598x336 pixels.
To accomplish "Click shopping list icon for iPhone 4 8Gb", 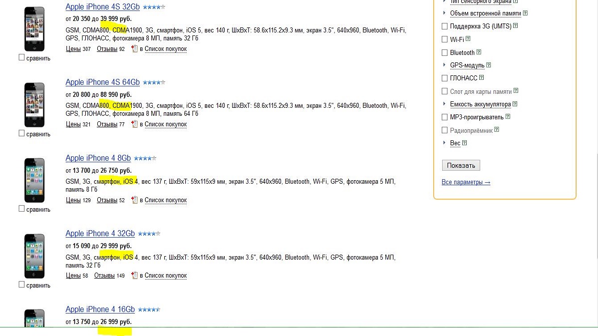I will pos(134,200).
